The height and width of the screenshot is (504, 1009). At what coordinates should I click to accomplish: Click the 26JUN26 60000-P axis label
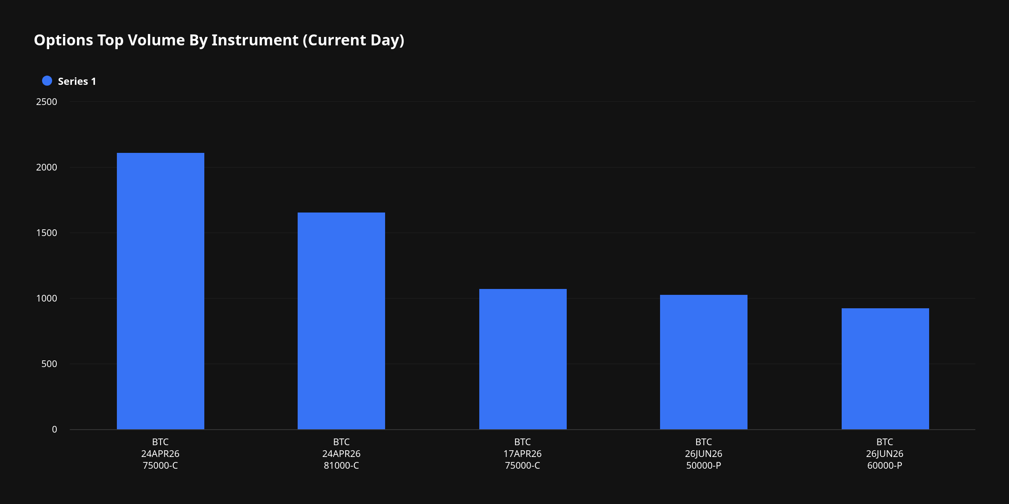pyautogui.click(x=885, y=454)
